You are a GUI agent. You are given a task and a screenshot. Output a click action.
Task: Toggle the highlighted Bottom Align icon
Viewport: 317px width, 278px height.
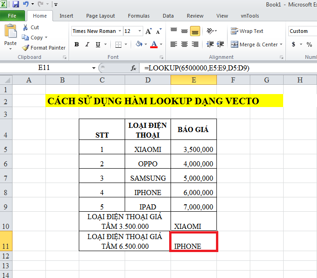tap(195, 31)
